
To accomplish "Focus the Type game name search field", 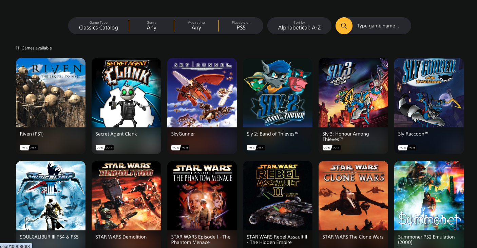I will (382, 26).
